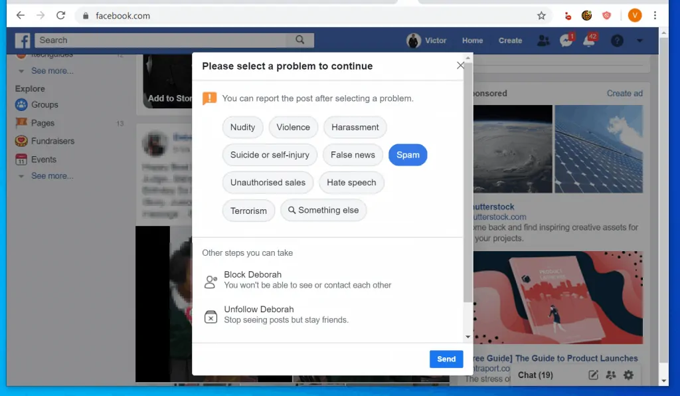This screenshot has width=680, height=396.
Task: Open Chrome's three-dot browser menu
Action: (655, 15)
